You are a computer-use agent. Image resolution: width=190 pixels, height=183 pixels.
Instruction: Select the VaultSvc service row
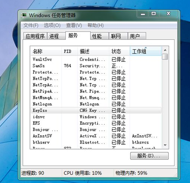tap(96, 59)
